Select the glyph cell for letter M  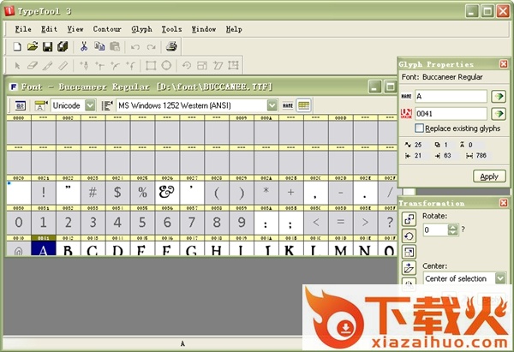(x=341, y=248)
